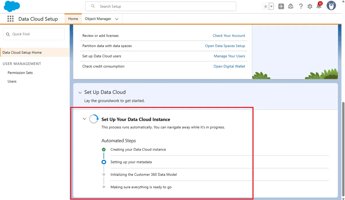
Task: Click the Setting up your metadata step marker
Action: click(x=104, y=162)
